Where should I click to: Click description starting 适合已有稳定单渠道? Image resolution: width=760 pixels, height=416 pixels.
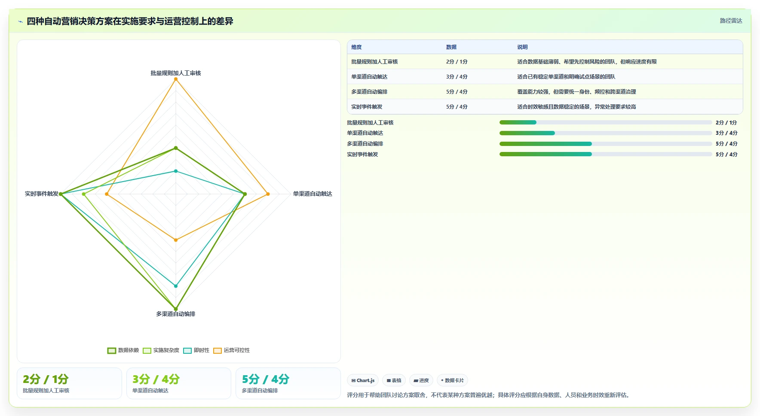coord(566,77)
